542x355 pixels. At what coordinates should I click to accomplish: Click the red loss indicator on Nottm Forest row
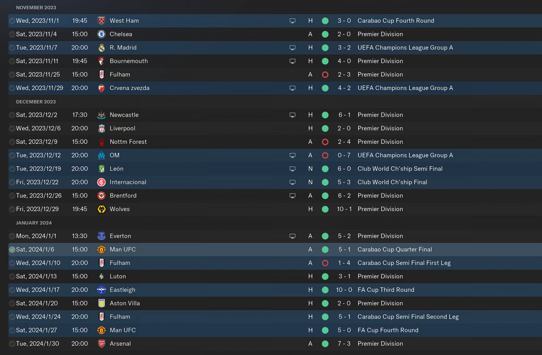[325, 142]
